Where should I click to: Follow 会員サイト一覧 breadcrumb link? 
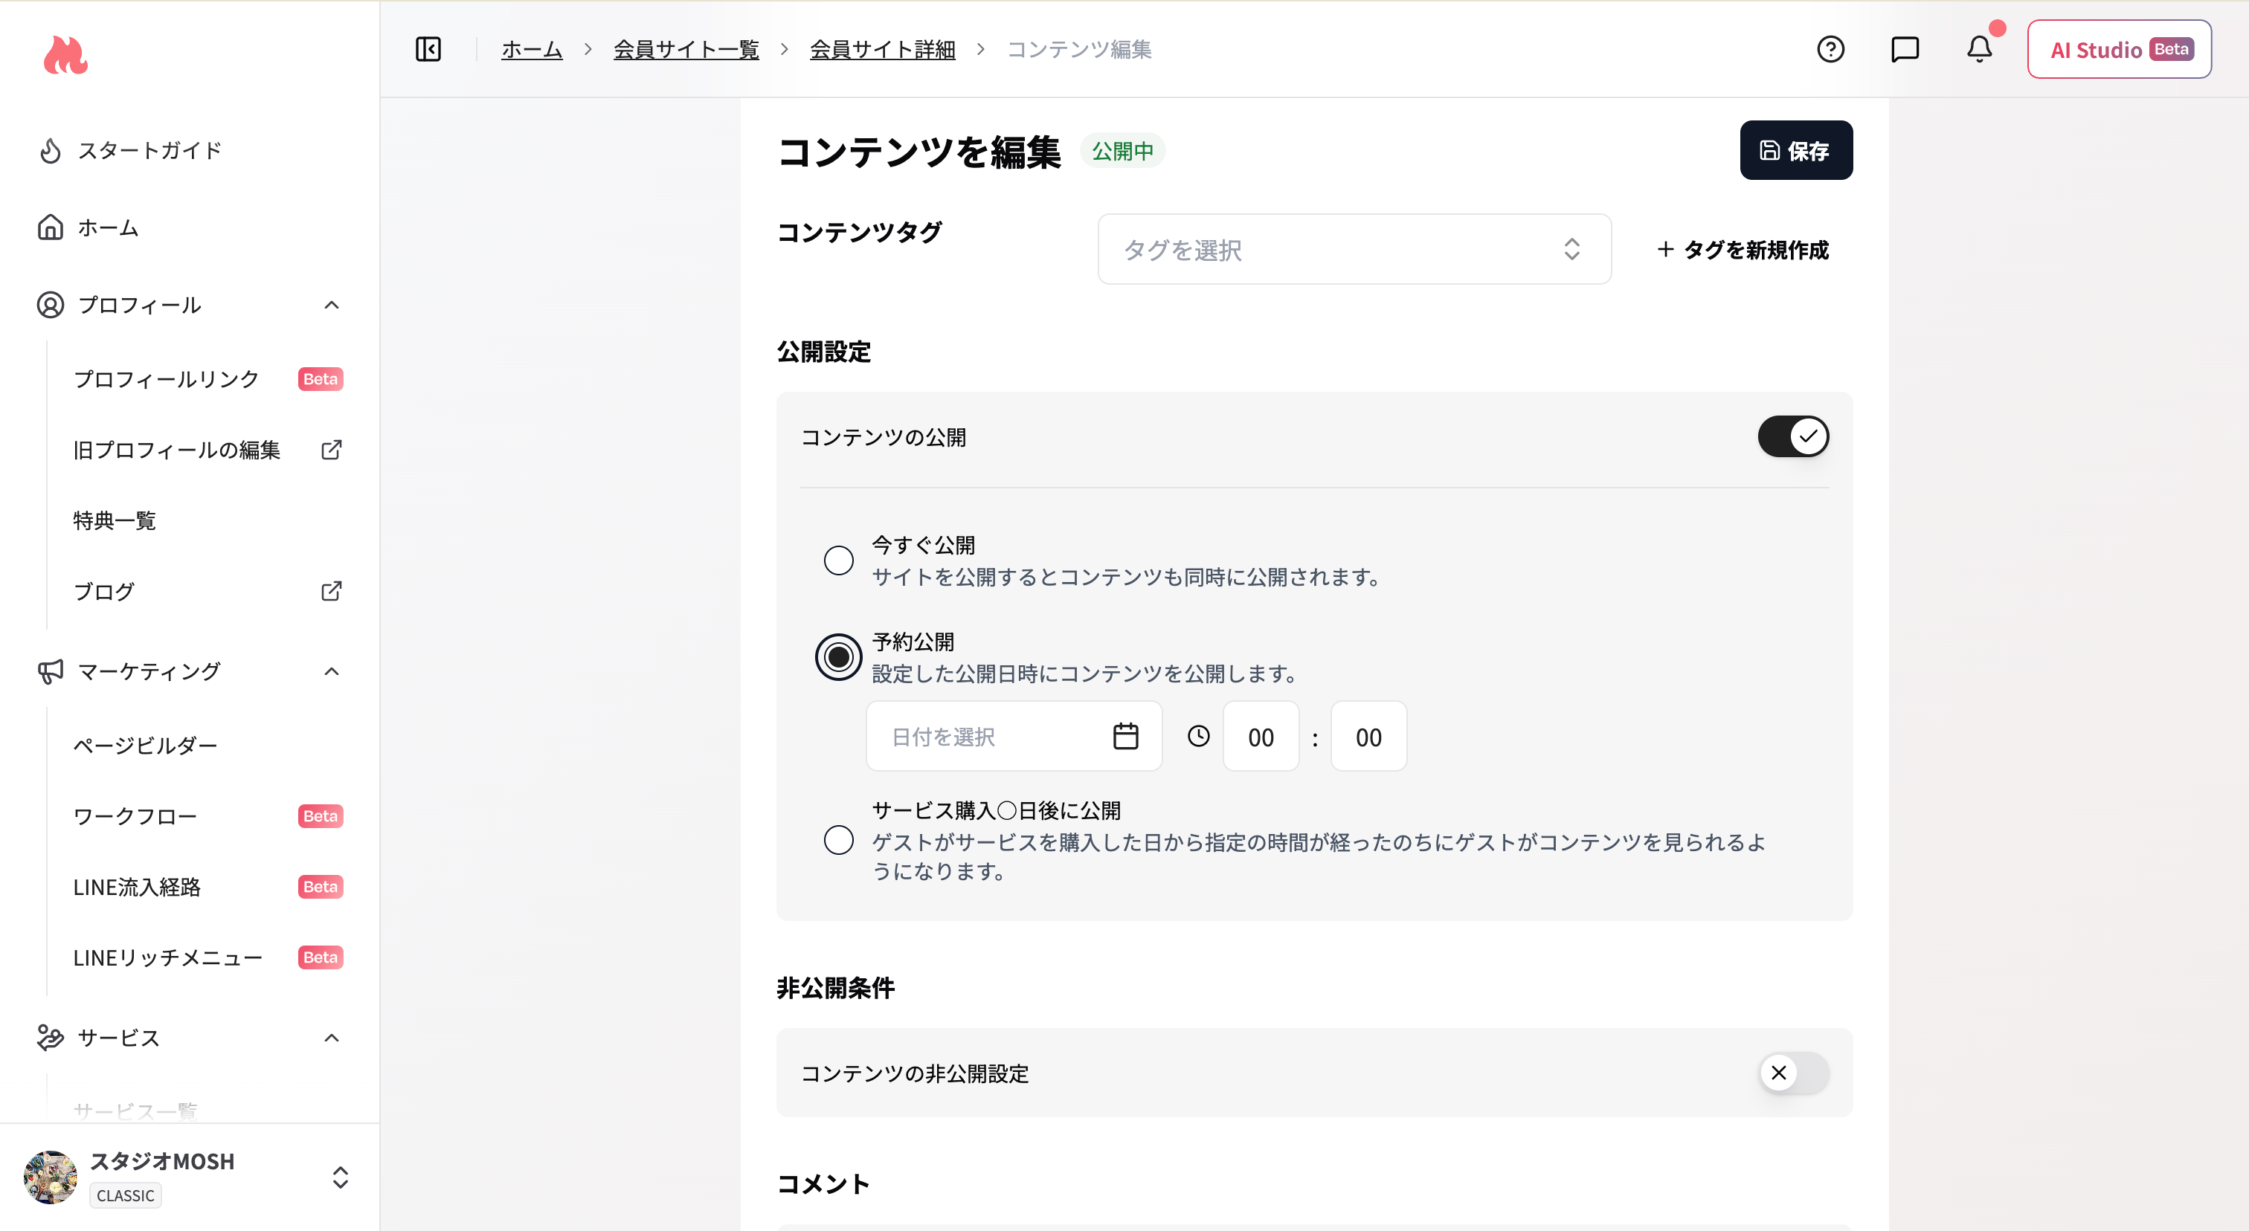(x=686, y=50)
